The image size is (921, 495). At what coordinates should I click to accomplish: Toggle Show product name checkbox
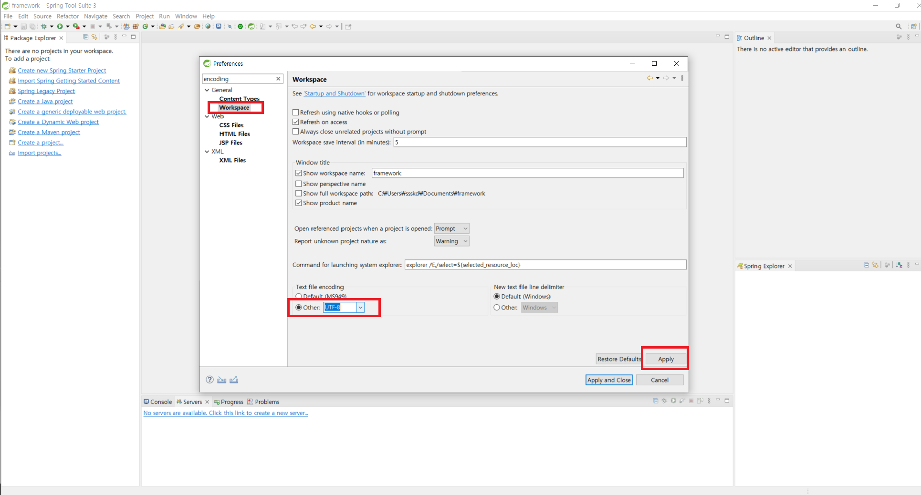pyautogui.click(x=299, y=203)
